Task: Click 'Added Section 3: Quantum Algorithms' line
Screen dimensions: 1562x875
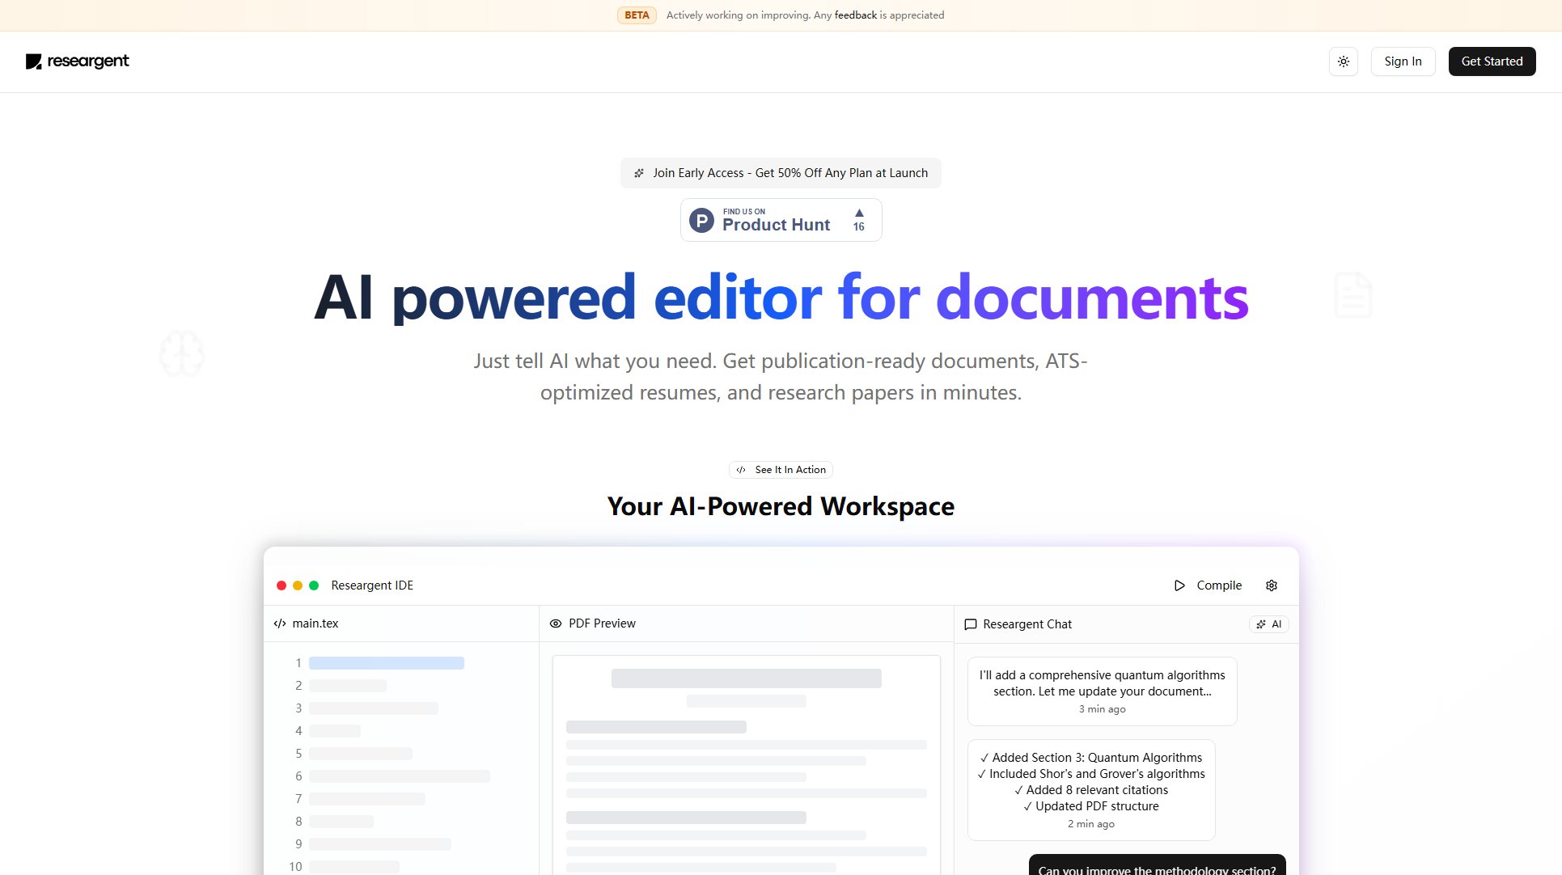Action: 1091,758
